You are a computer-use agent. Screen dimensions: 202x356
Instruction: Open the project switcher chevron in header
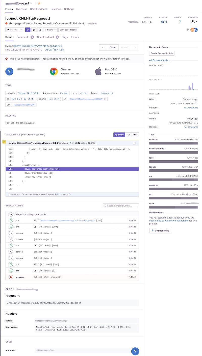point(31,3)
